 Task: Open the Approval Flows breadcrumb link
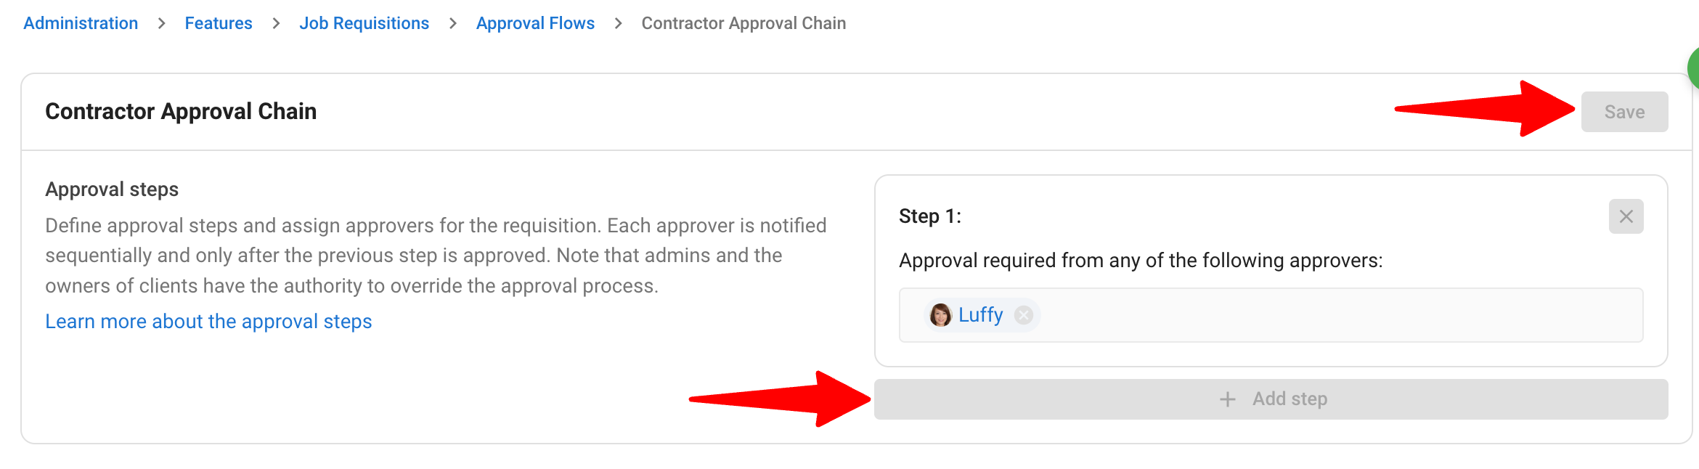click(535, 23)
